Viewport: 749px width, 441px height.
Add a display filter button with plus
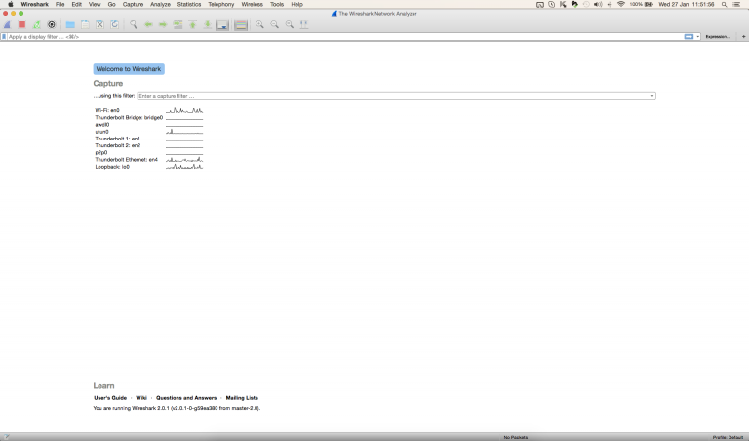click(743, 37)
